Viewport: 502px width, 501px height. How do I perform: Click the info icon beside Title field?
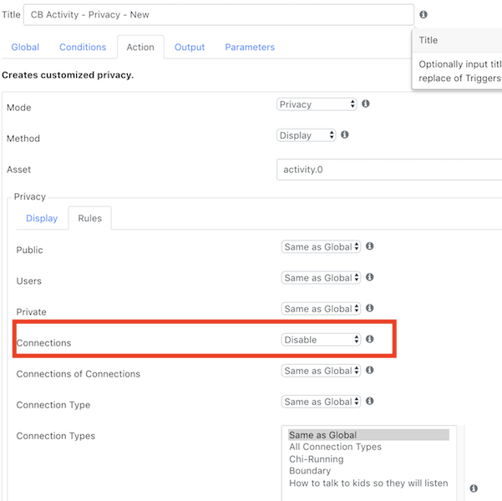pos(423,14)
